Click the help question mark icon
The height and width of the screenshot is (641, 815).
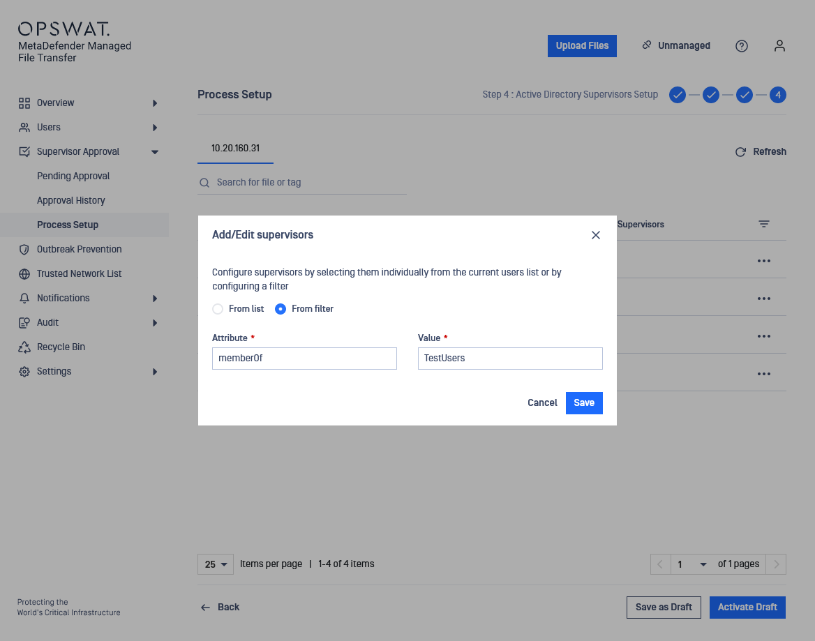coord(742,46)
